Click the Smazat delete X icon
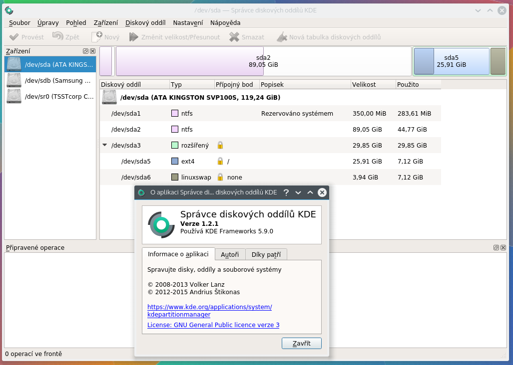The image size is (513, 365). click(x=234, y=37)
